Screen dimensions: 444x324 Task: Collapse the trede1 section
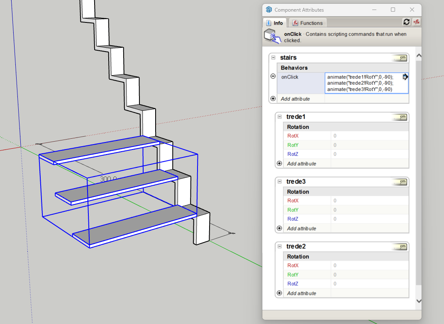(280, 117)
